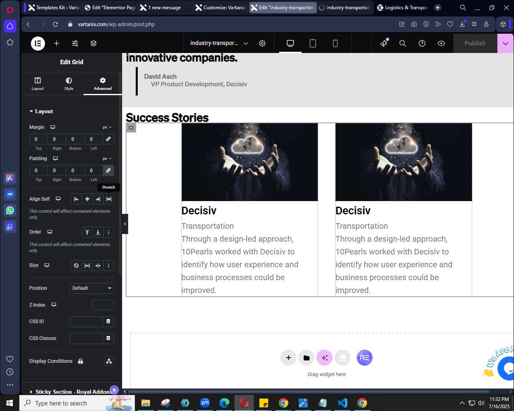Select the second Decisiv card image
This screenshot has height=411, width=514.
point(404,162)
